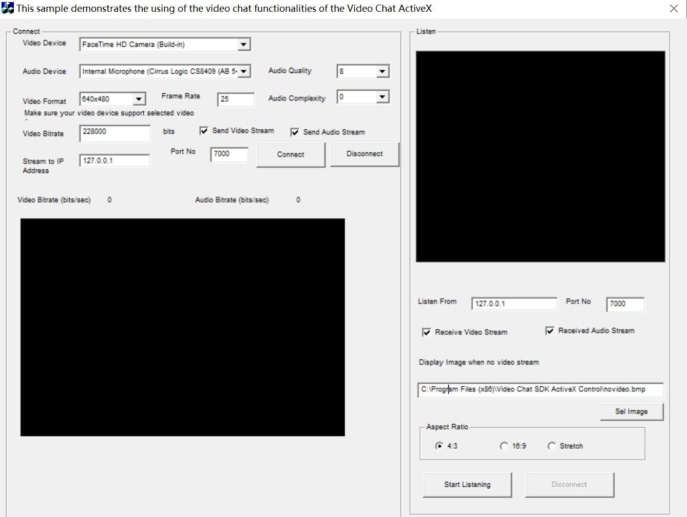Close the Video Chat sample window
Image resolution: width=687 pixels, height=517 pixels.
click(x=674, y=9)
